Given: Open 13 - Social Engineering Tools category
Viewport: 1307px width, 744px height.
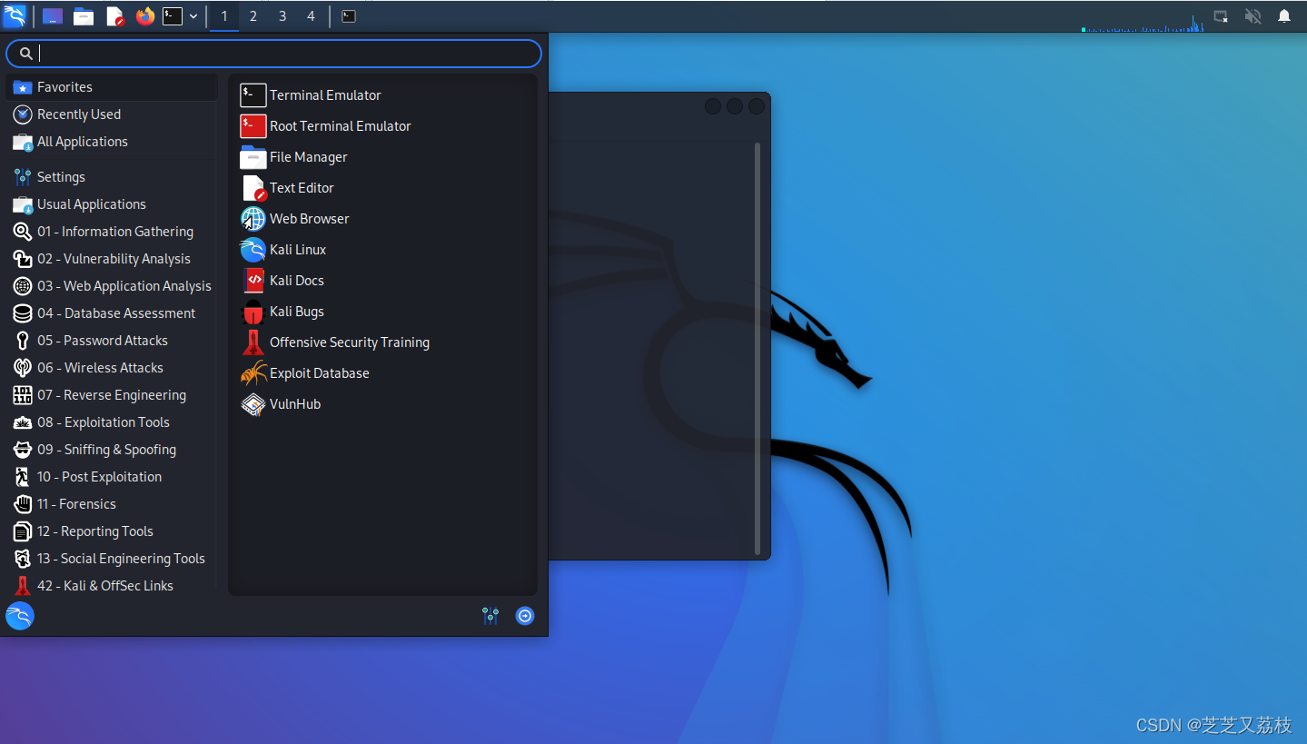Looking at the screenshot, I should tap(112, 559).
